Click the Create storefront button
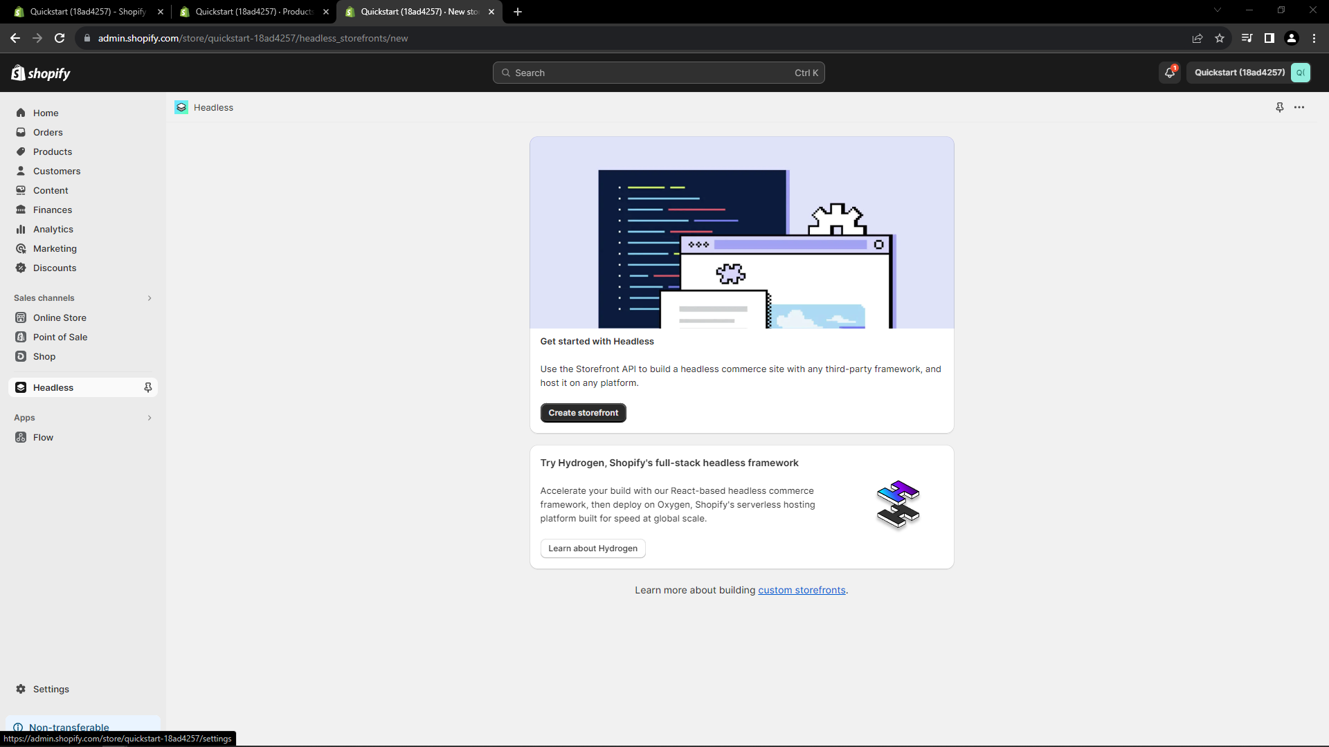The width and height of the screenshot is (1329, 747). tap(583, 412)
